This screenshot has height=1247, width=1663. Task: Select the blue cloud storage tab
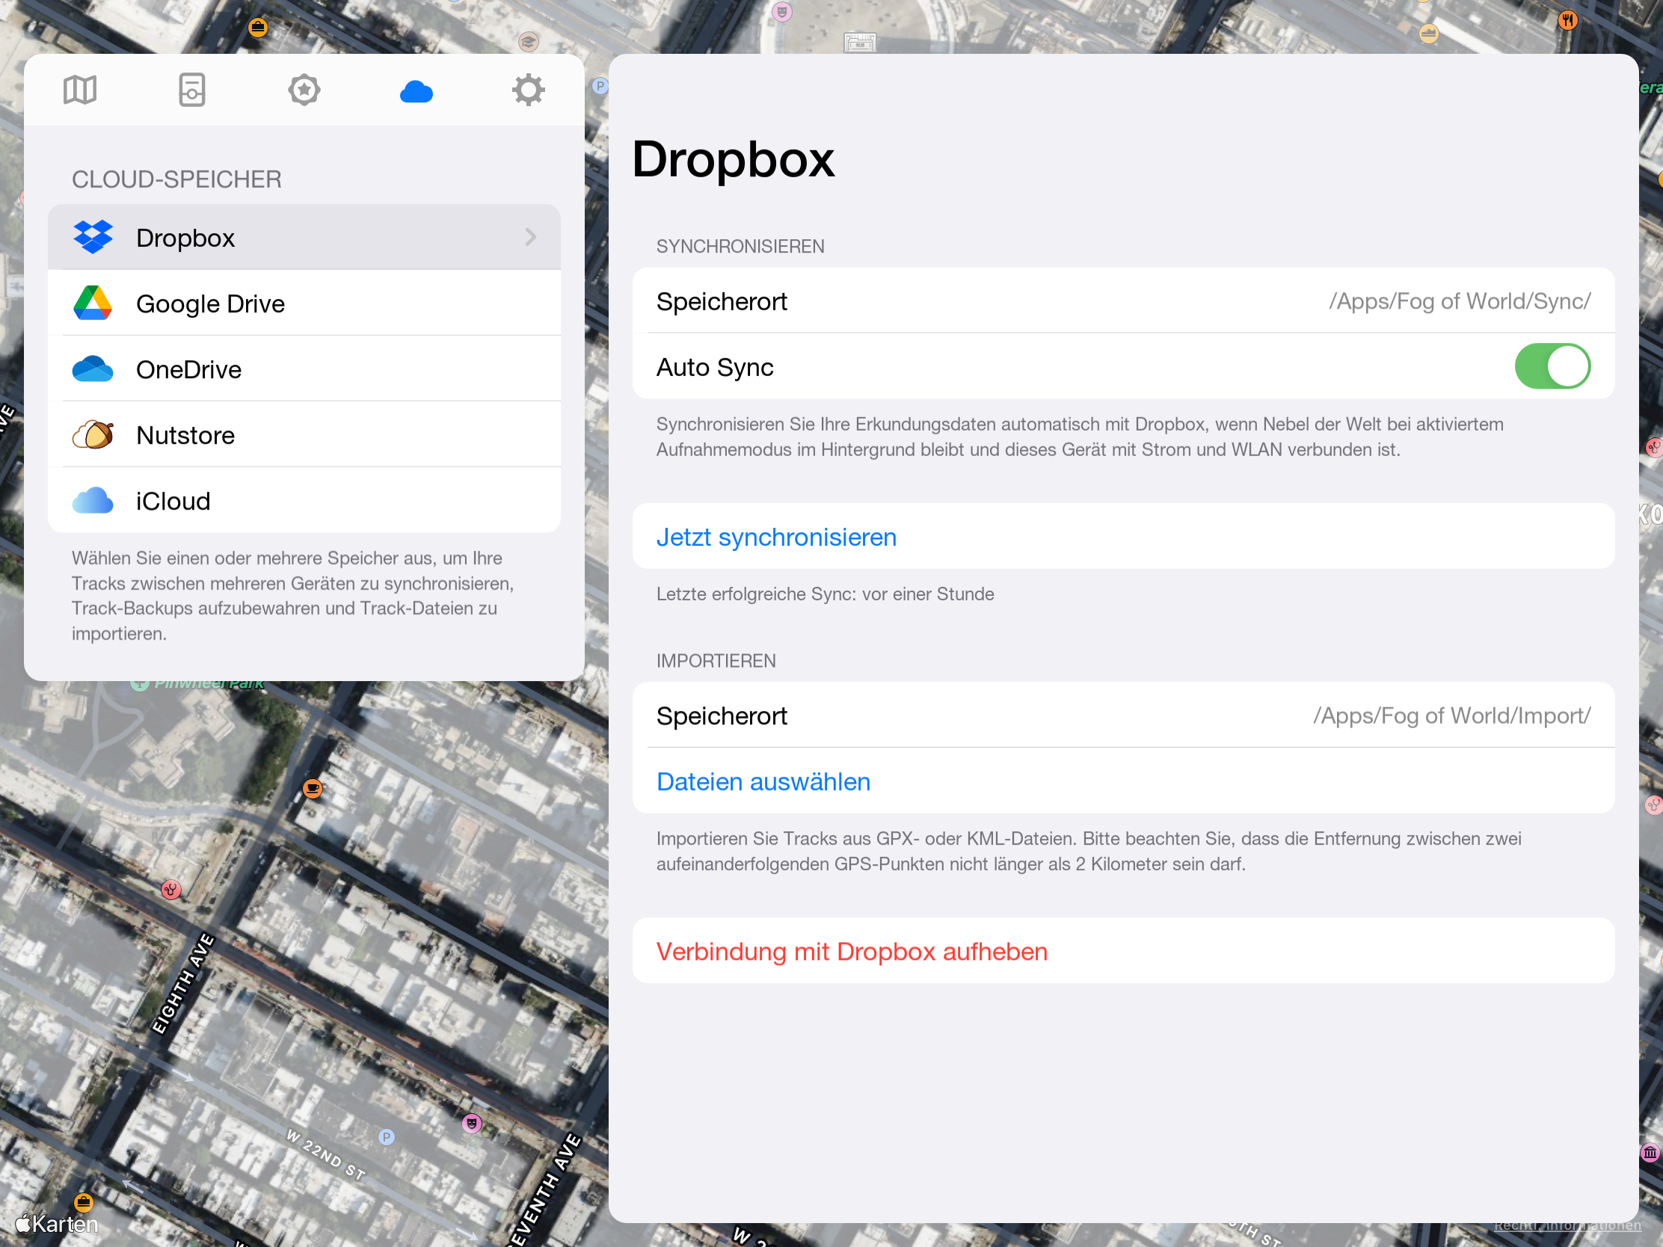click(416, 92)
